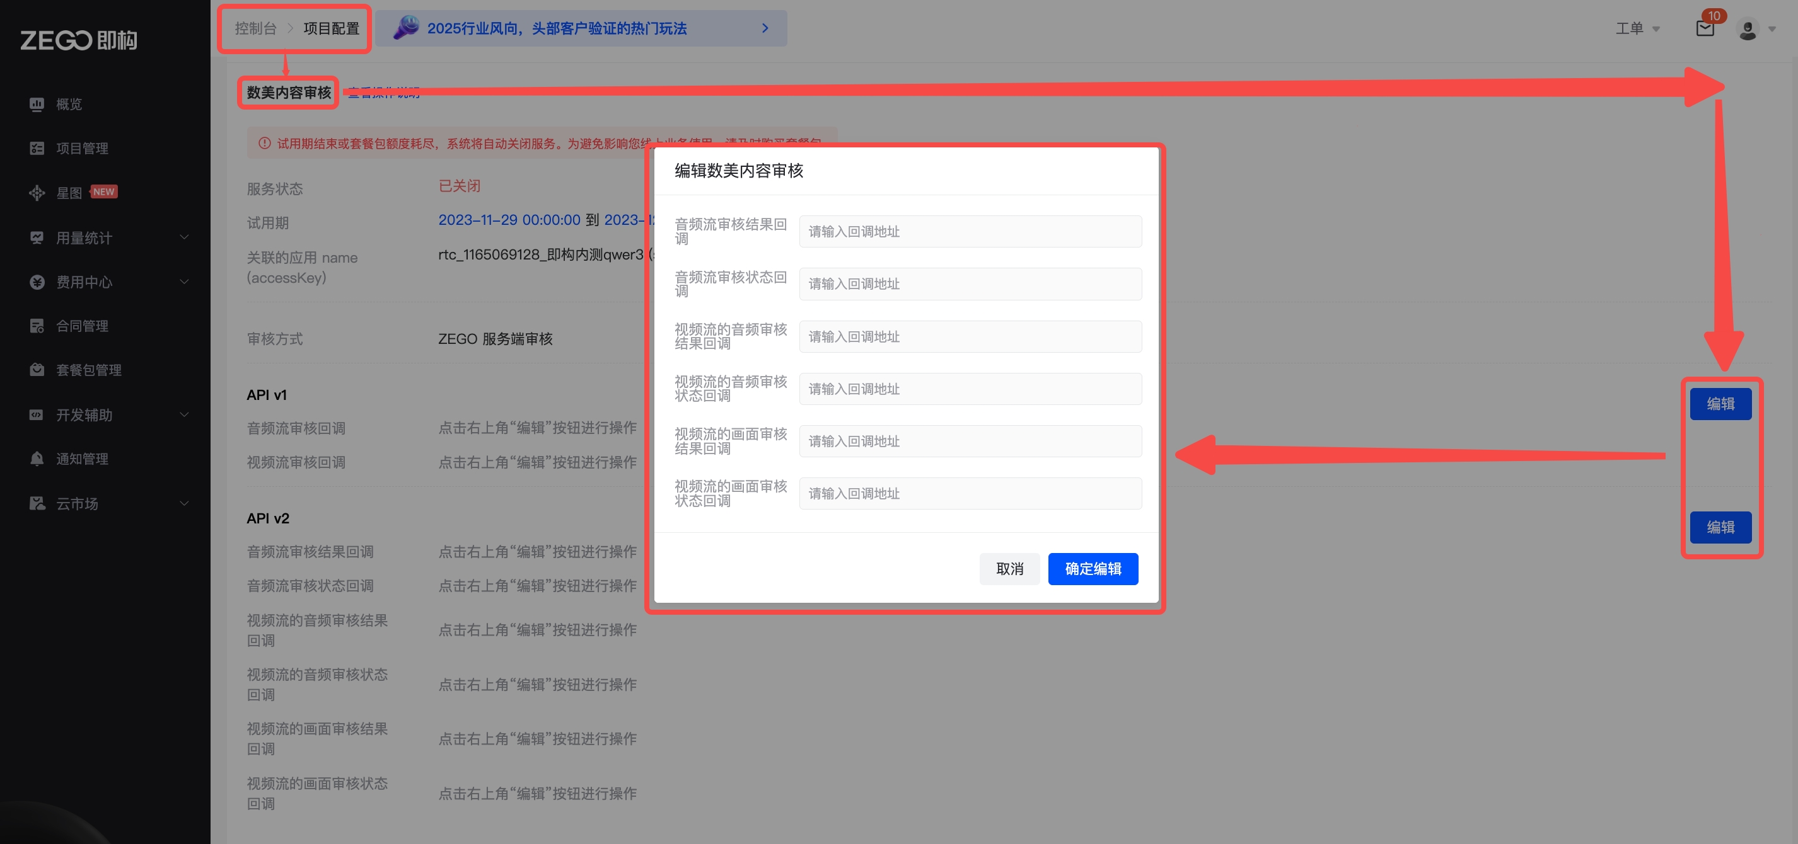This screenshot has height=844, width=1798.
Task: Click the 通知管理 bell icon
Action: click(37, 459)
